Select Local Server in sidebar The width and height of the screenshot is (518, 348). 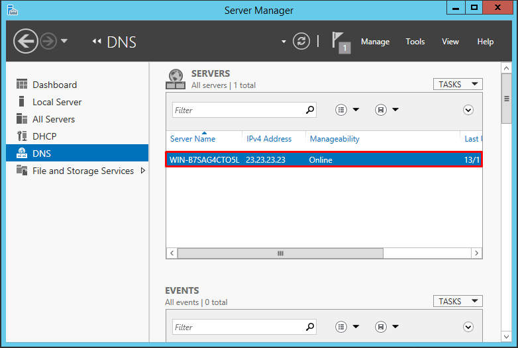click(x=78, y=102)
